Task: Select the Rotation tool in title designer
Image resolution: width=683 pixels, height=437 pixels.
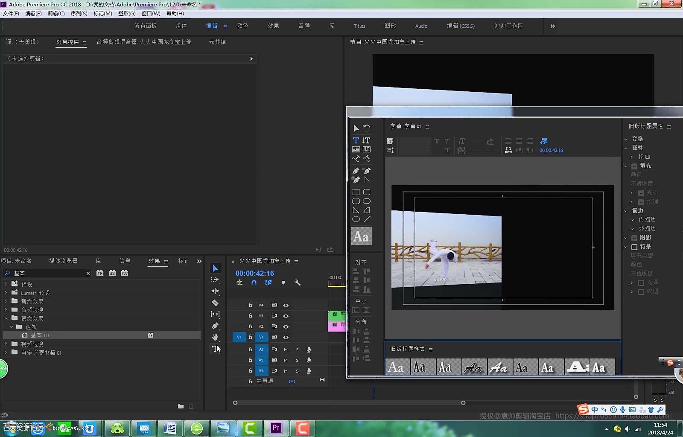Action: coord(367,128)
